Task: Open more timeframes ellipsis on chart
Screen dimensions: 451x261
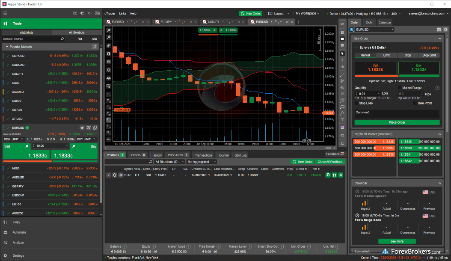Action: 109,139
